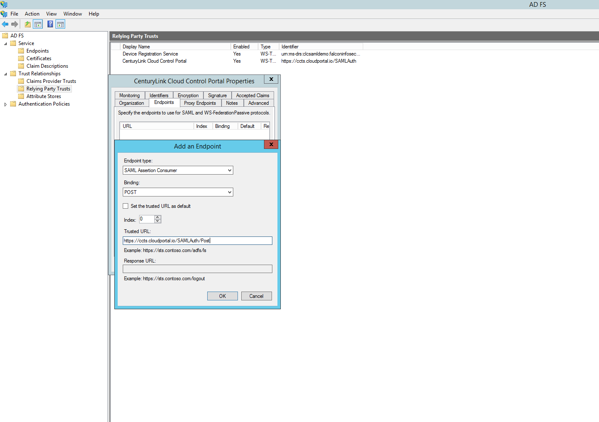
Task: Open the Action menu
Action: pos(32,14)
